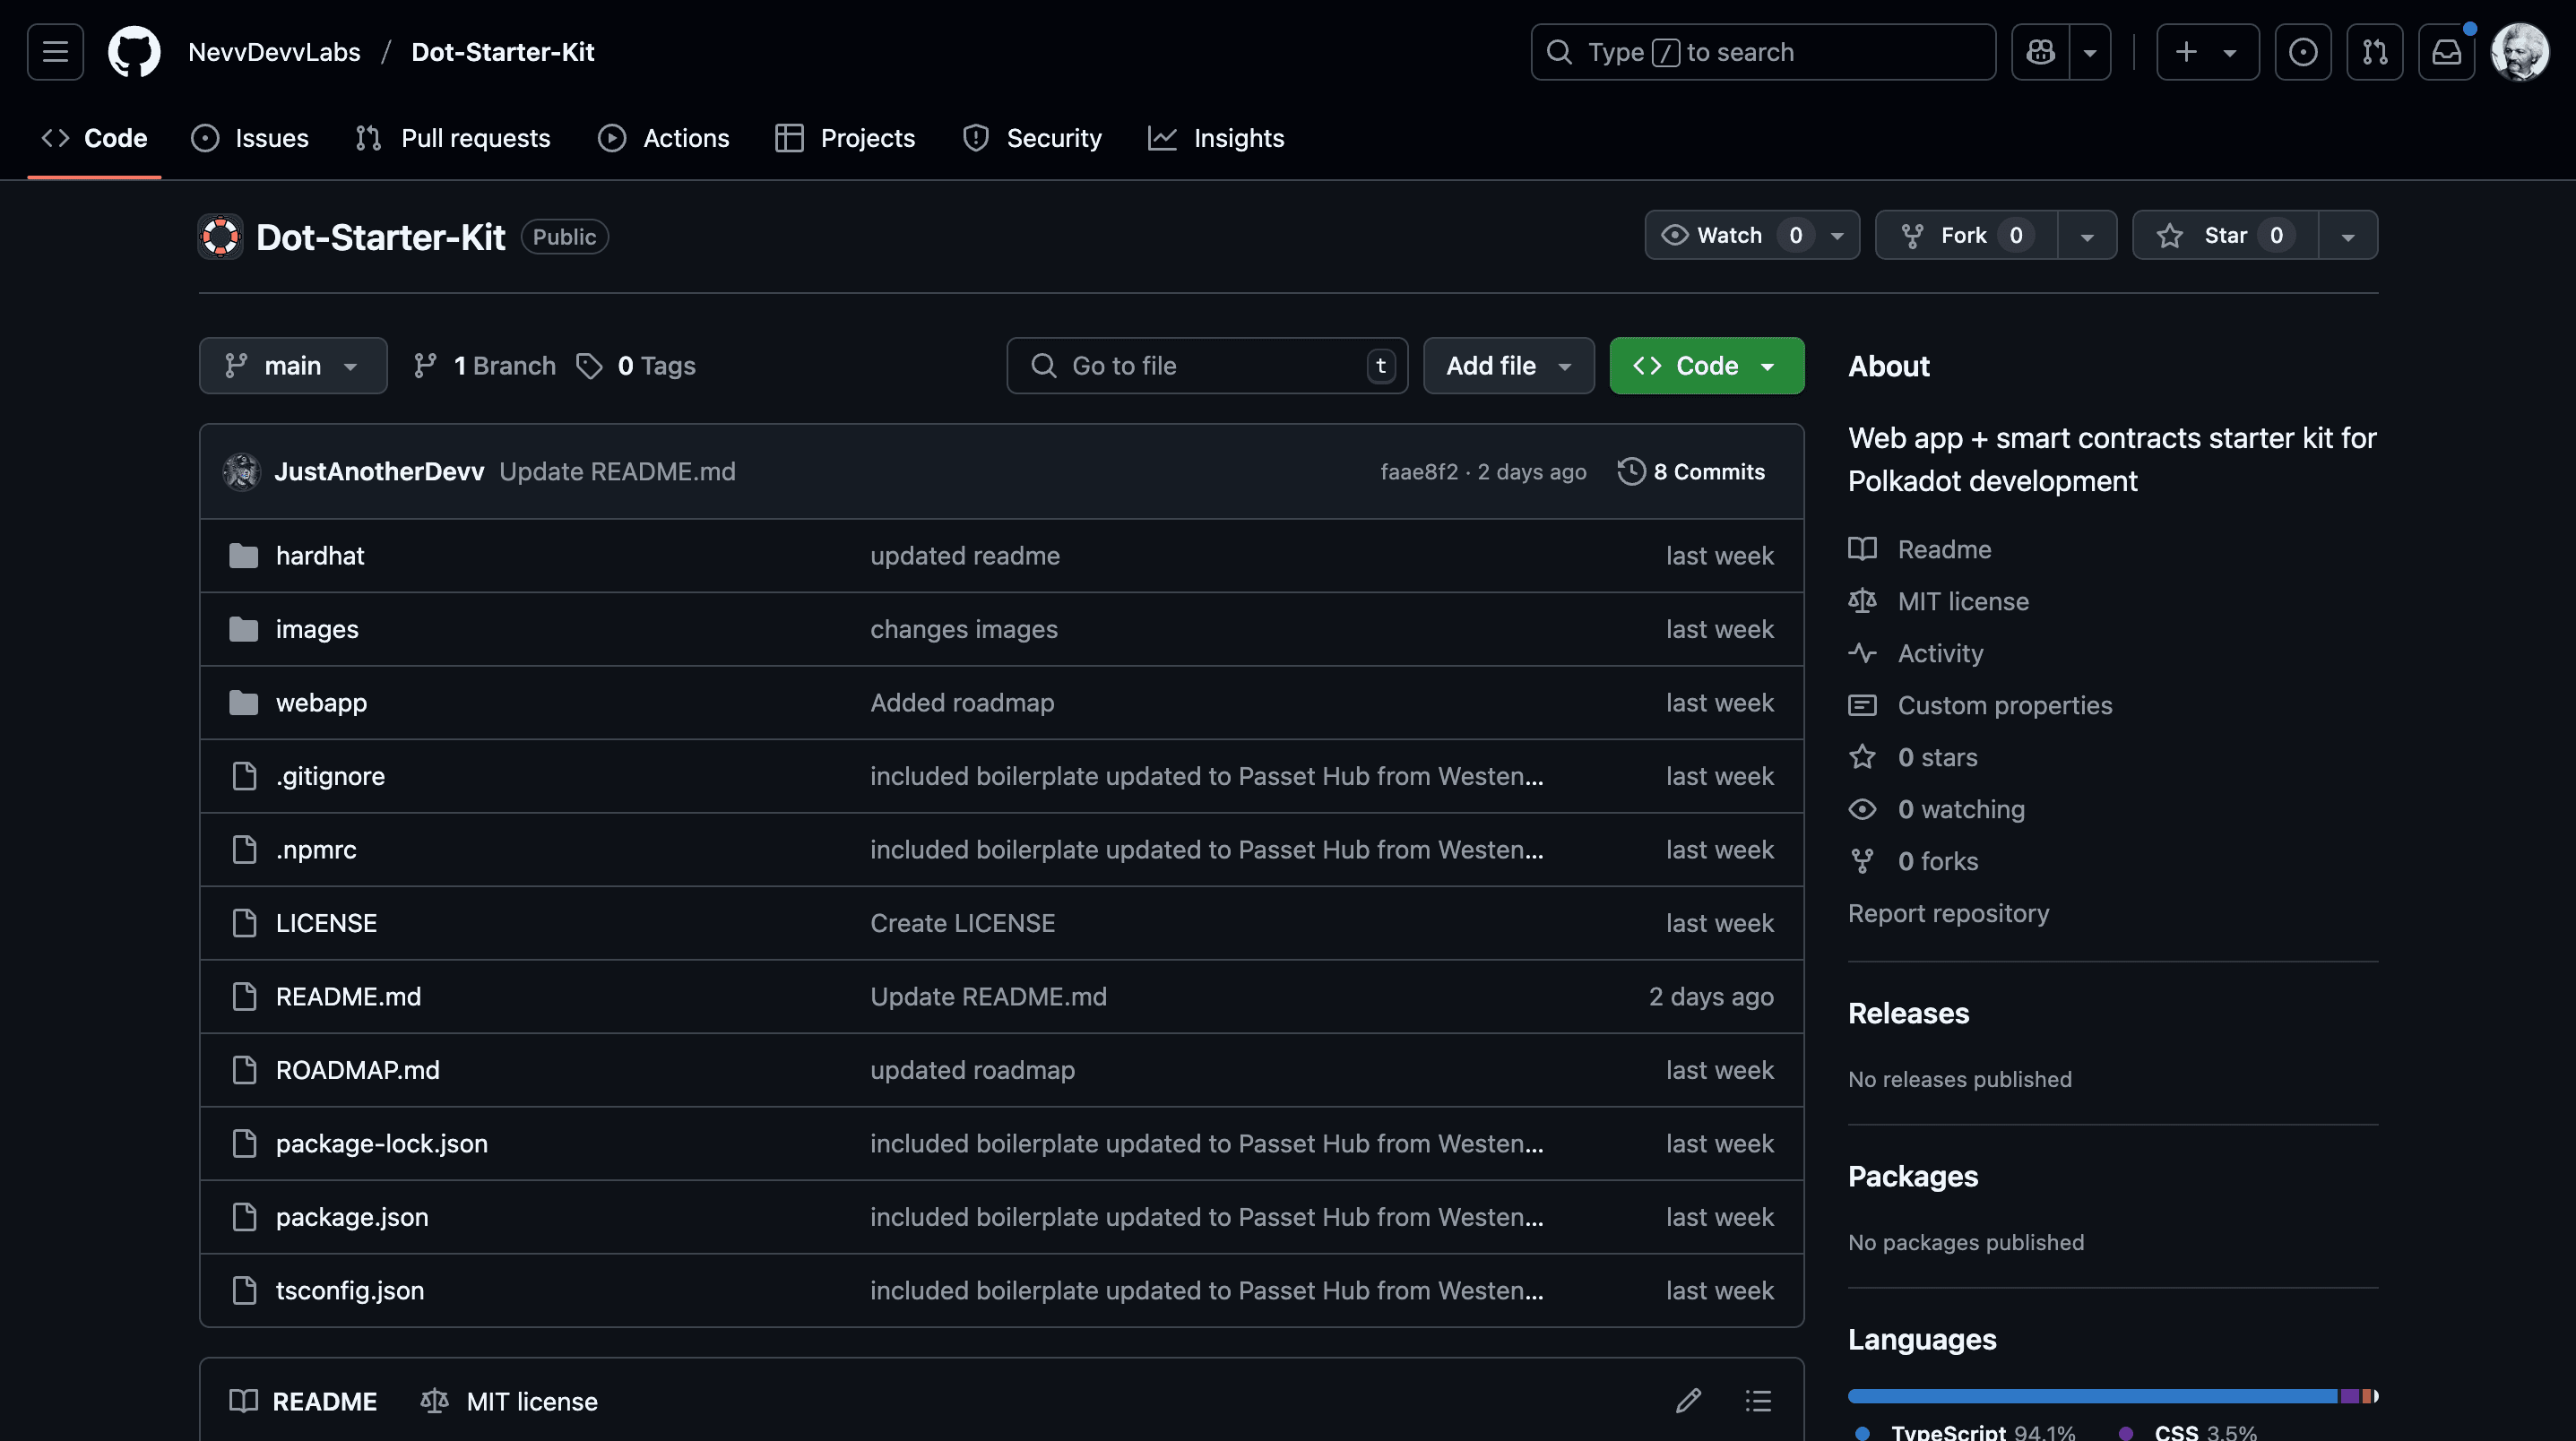Click the fork icon next to 0 forks
2576x1441 pixels.
tap(1862, 861)
